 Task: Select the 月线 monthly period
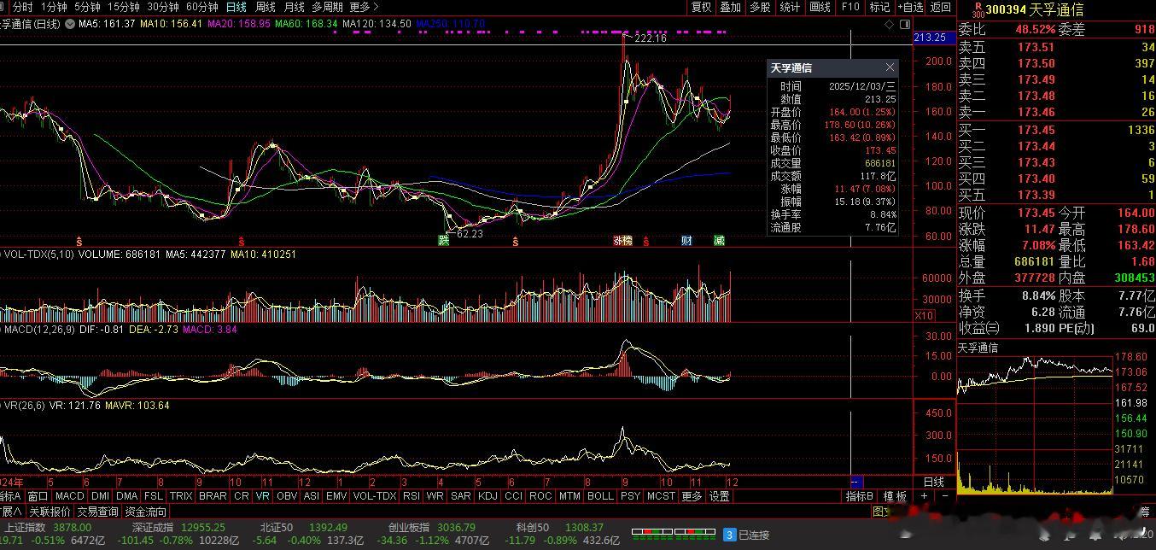[x=294, y=7]
